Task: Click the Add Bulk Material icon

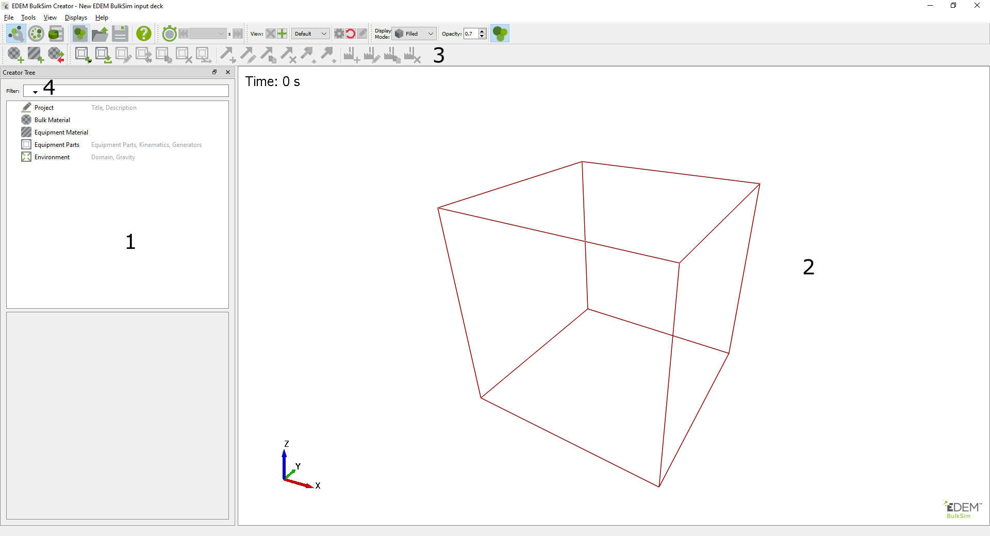Action: 15,55
